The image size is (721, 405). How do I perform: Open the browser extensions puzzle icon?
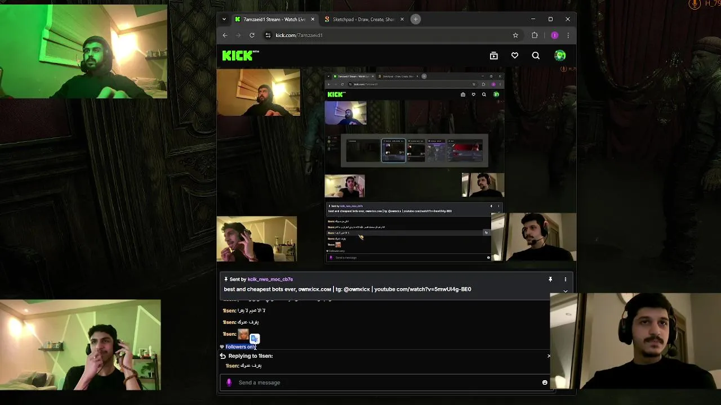(x=535, y=35)
